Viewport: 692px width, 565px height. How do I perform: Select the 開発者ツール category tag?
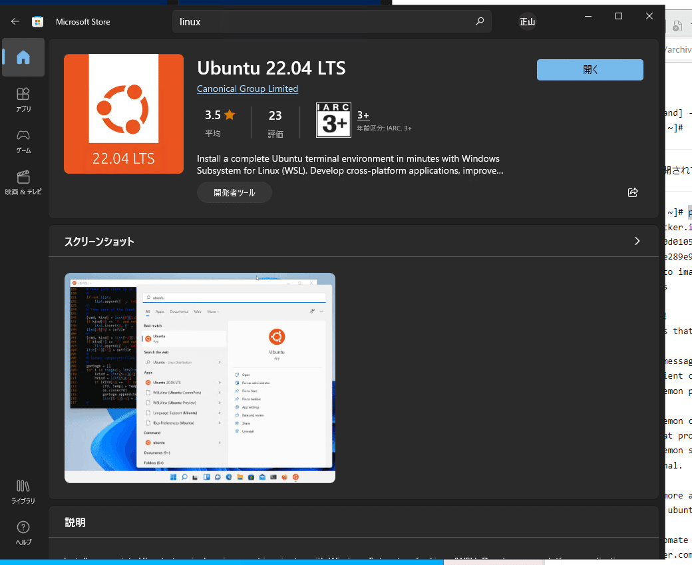tap(234, 192)
